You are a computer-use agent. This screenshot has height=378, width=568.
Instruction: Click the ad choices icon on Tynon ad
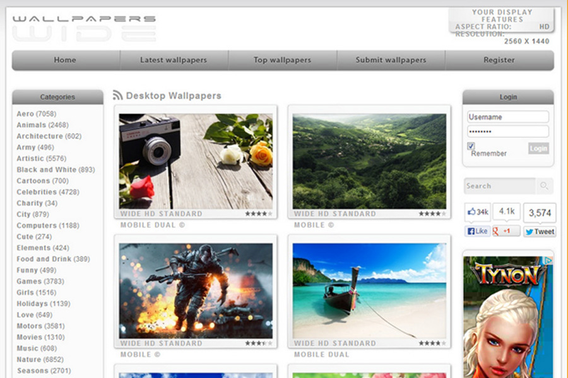coord(549,260)
